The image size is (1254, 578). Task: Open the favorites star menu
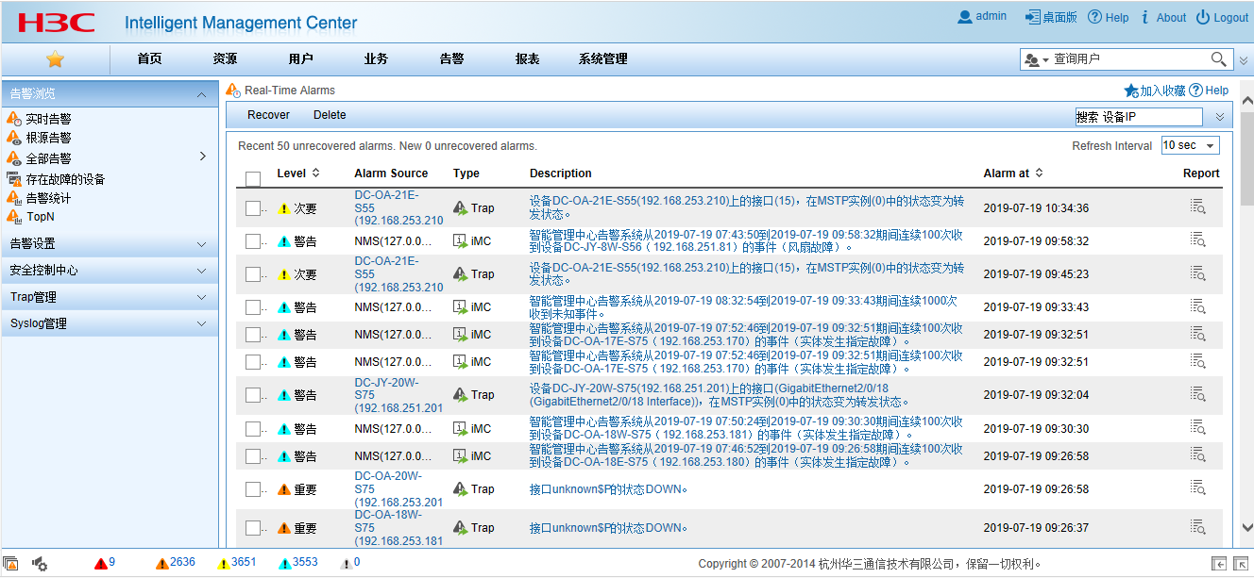55,59
